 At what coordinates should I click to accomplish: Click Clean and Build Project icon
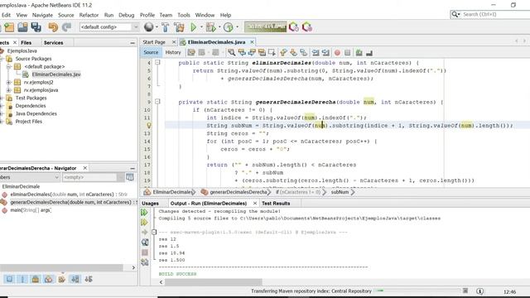click(179, 27)
